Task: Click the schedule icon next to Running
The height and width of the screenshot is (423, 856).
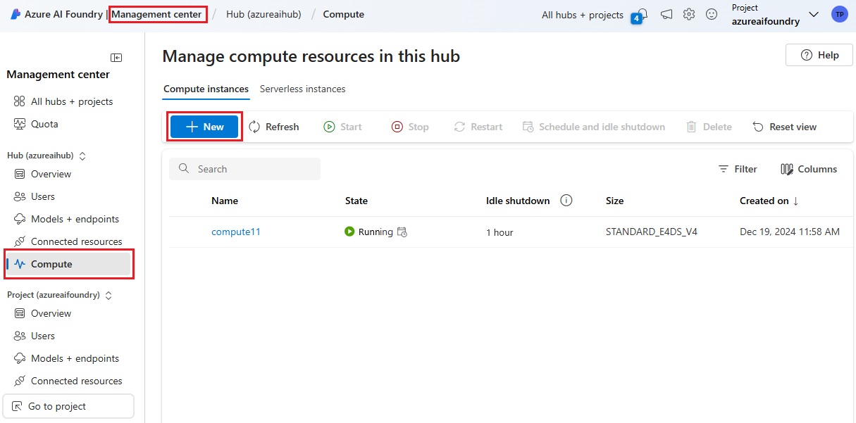Action: (402, 232)
